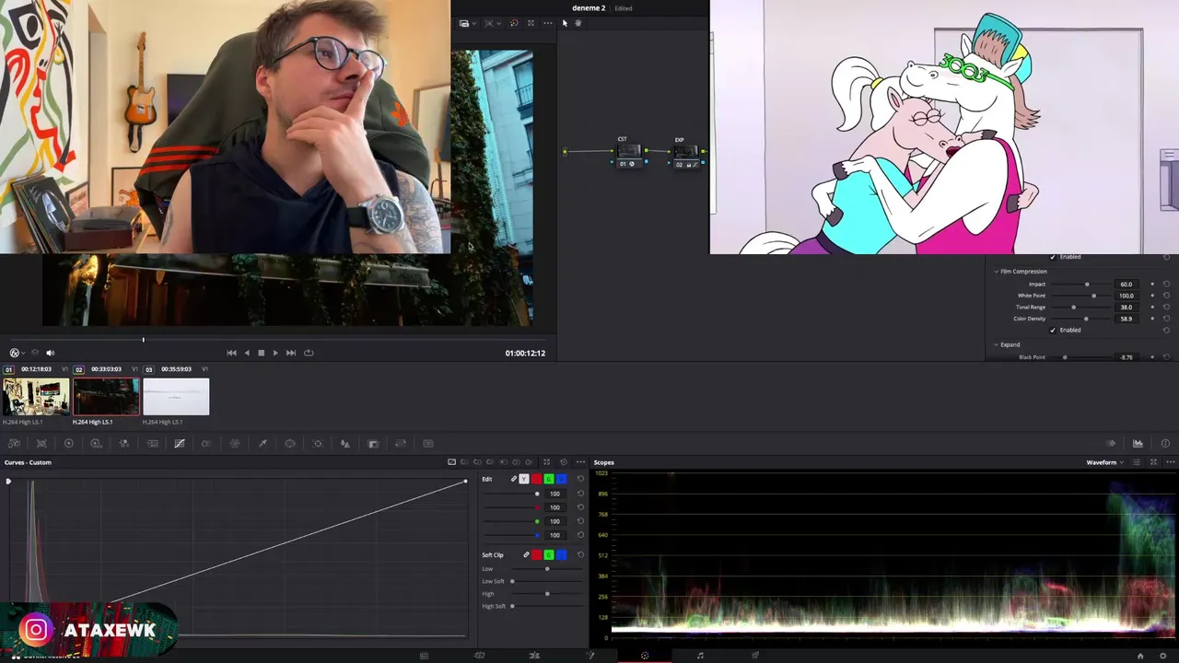The width and height of the screenshot is (1179, 663).
Task: Select clip 03 white thumbnail
Action: pyautogui.click(x=176, y=397)
